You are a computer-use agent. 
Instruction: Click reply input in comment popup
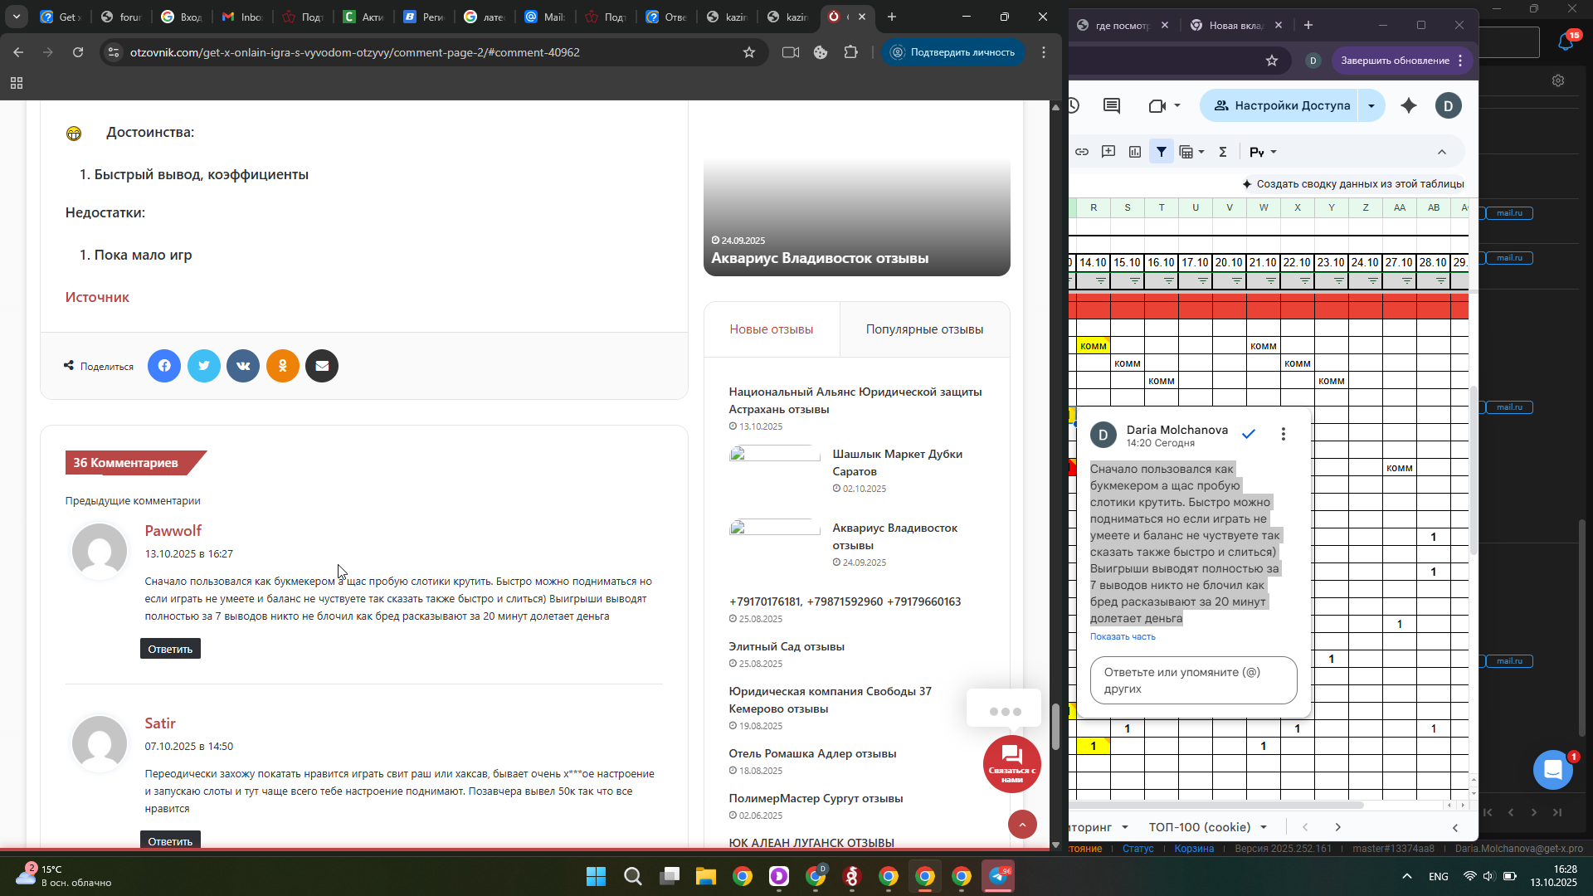pos(1193,680)
